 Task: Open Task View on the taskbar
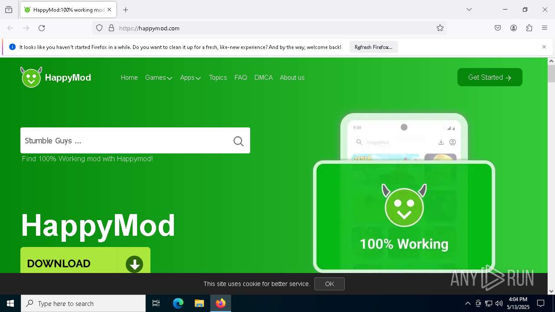tap(156, 303)
